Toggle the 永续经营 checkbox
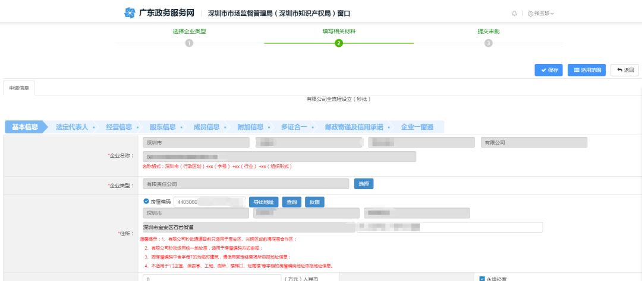642x281 pixels. coord(482,278)
